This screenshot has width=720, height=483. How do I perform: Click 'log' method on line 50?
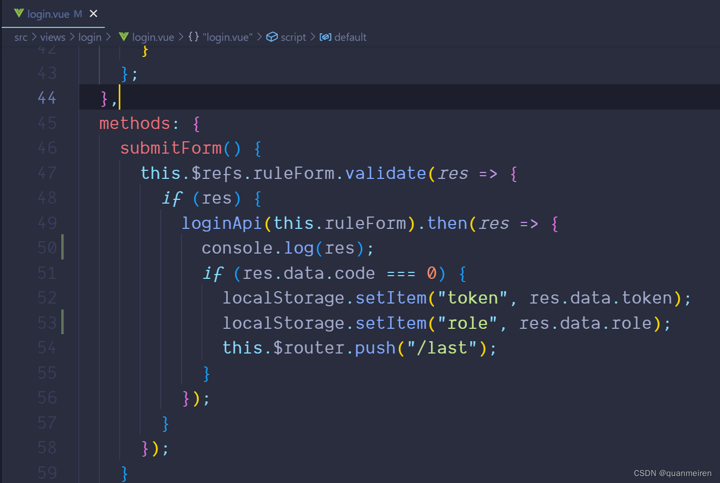tap(299, 248)
